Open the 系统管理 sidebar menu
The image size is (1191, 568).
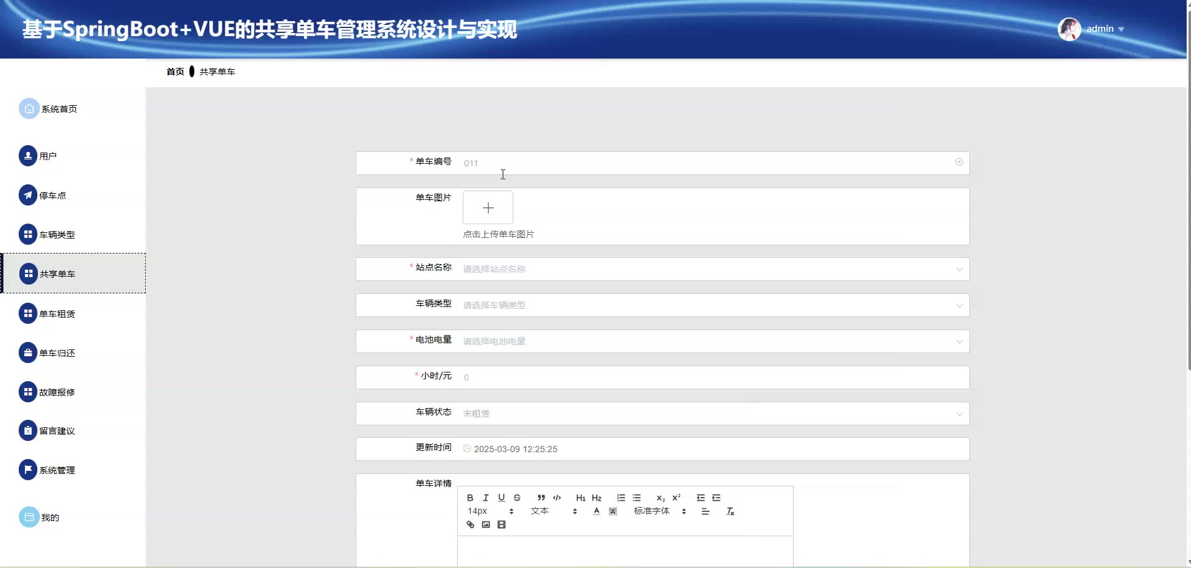(x=73, y=470)
